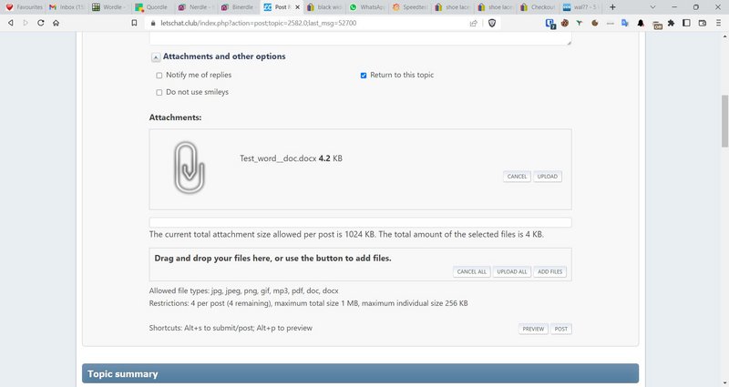Switch to the WhatsApp tab
The width and height of the screenshot is (729, 387).
[x=367, y=7]
